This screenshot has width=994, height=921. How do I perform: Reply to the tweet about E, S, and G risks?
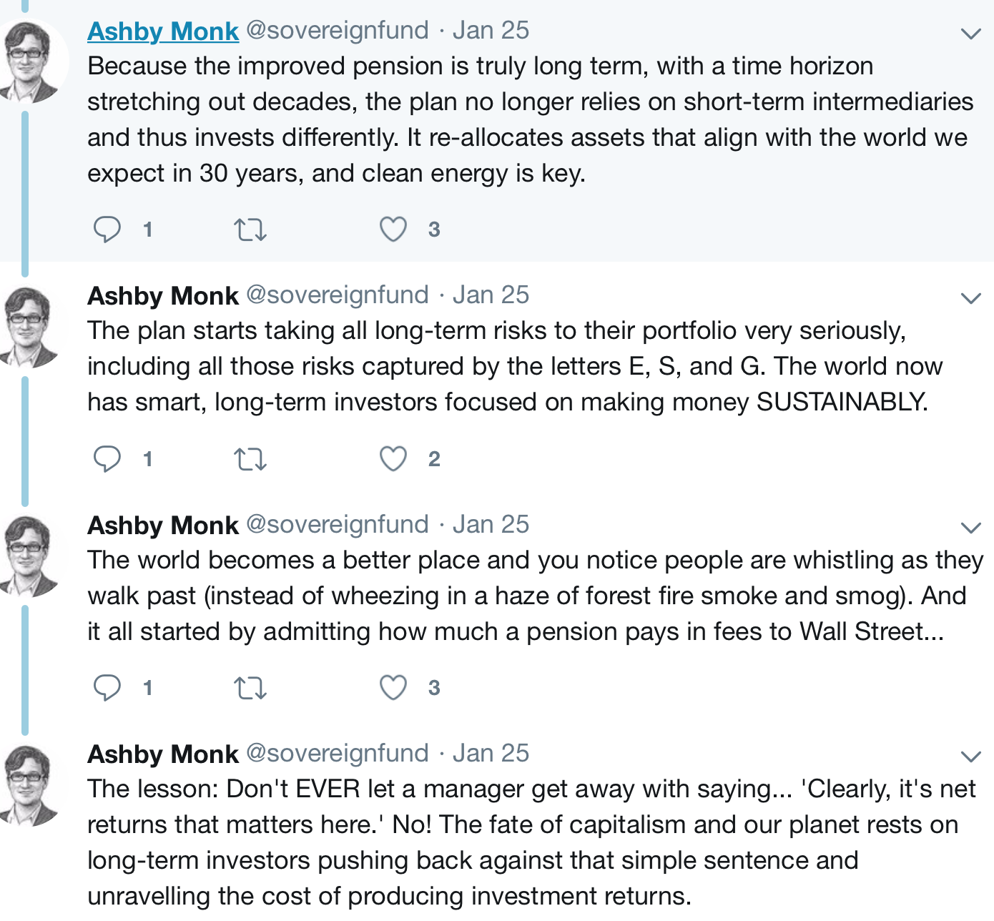pyautogui.click(x=107, y=459)
